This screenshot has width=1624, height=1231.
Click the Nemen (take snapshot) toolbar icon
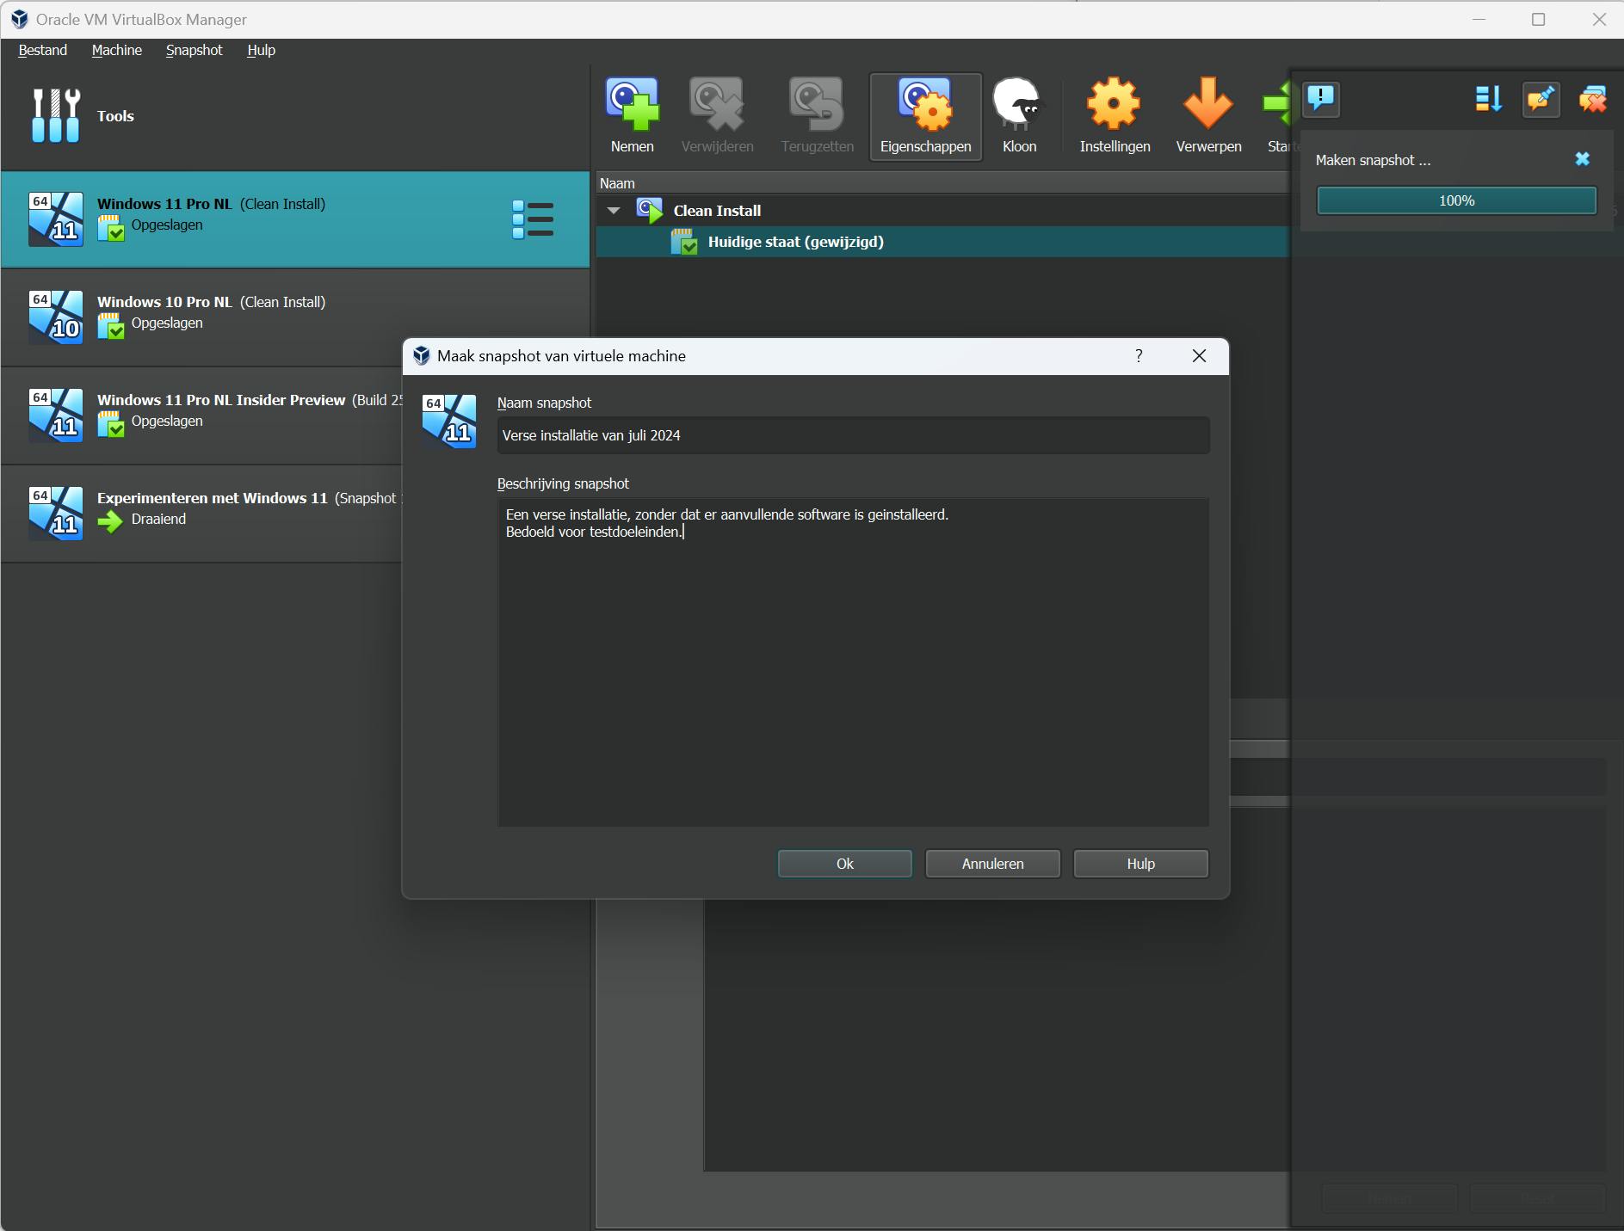[633, 105]
